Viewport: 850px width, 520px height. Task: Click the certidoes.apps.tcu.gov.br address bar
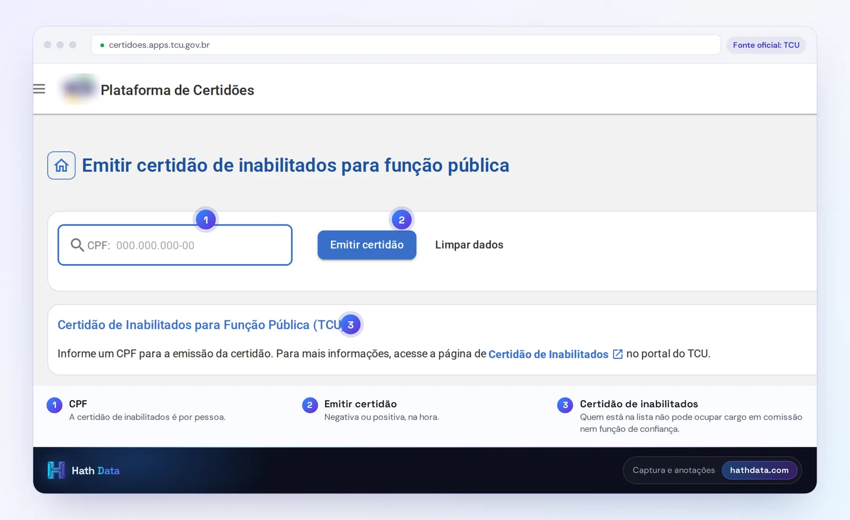(406, 45)
